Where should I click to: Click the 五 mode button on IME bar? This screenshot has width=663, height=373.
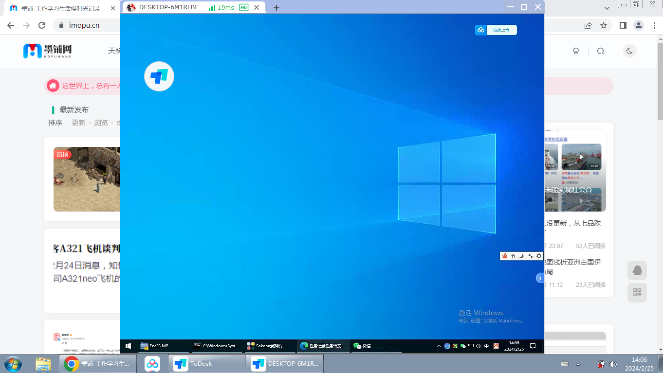coord(513,256)
